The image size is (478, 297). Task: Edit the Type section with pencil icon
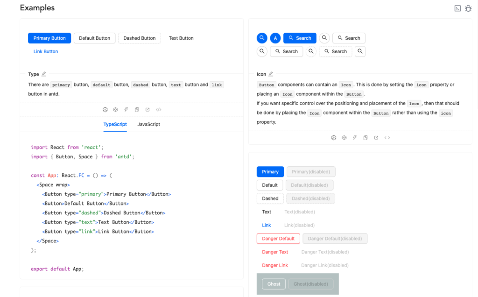pyautogui.click(x=44, y=74)
